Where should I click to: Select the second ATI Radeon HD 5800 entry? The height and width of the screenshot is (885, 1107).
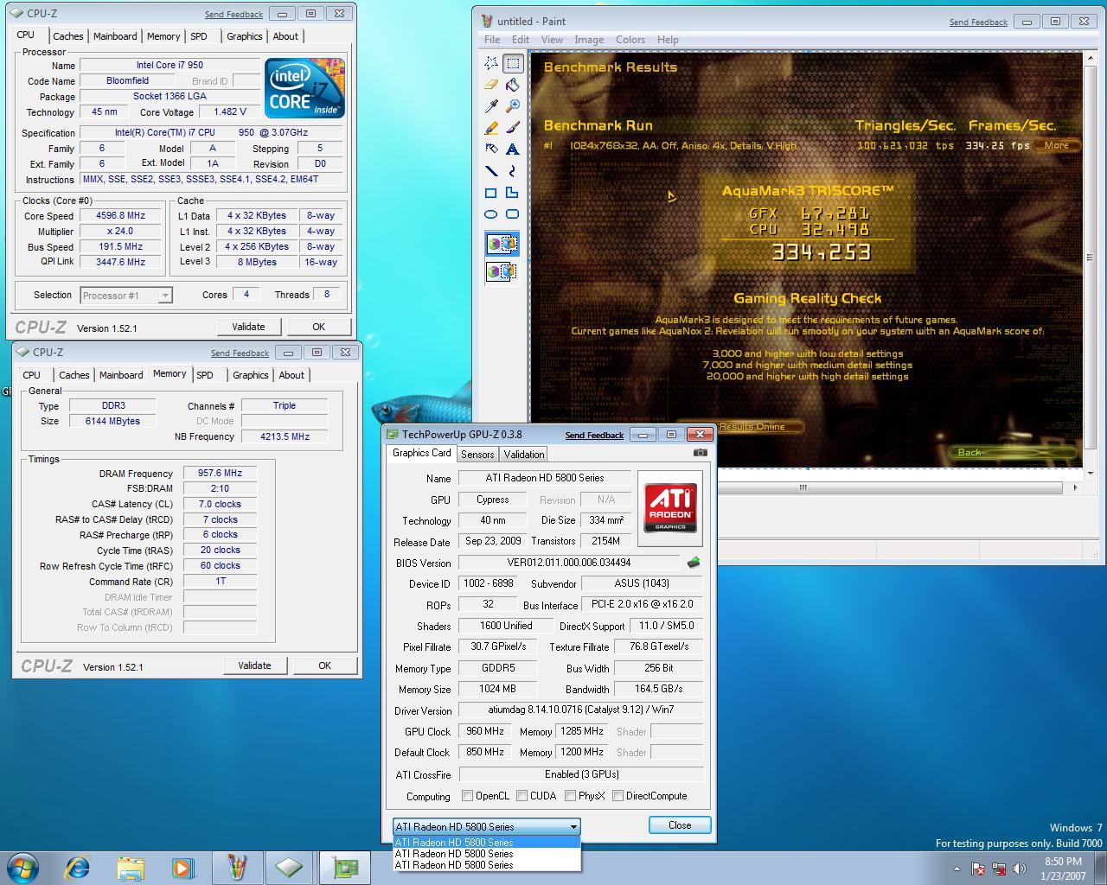point(486,854)
